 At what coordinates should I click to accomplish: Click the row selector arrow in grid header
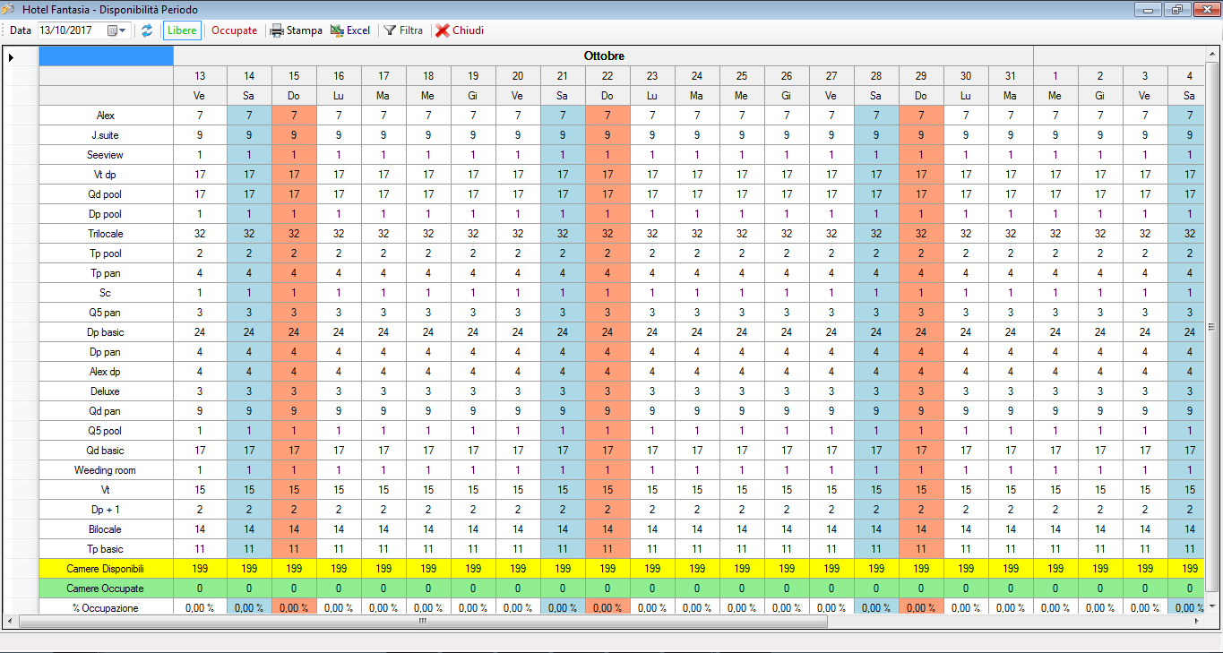12,57
